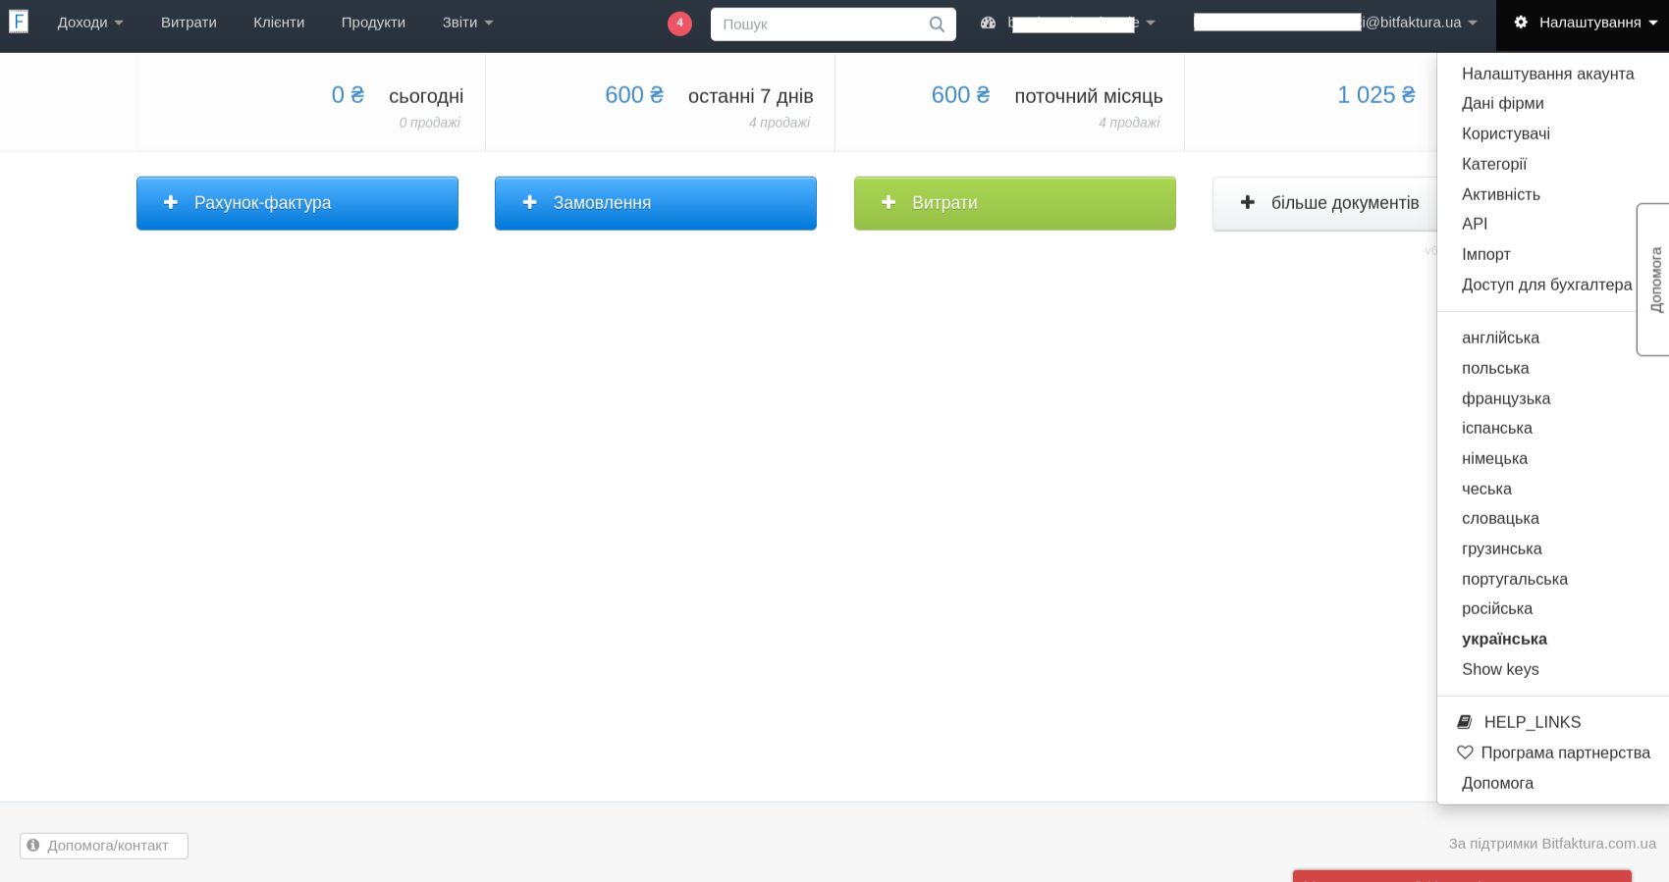1669x882 pixels.
Task: Open the vertical Допомога side tab
Action: (1655, 280)
